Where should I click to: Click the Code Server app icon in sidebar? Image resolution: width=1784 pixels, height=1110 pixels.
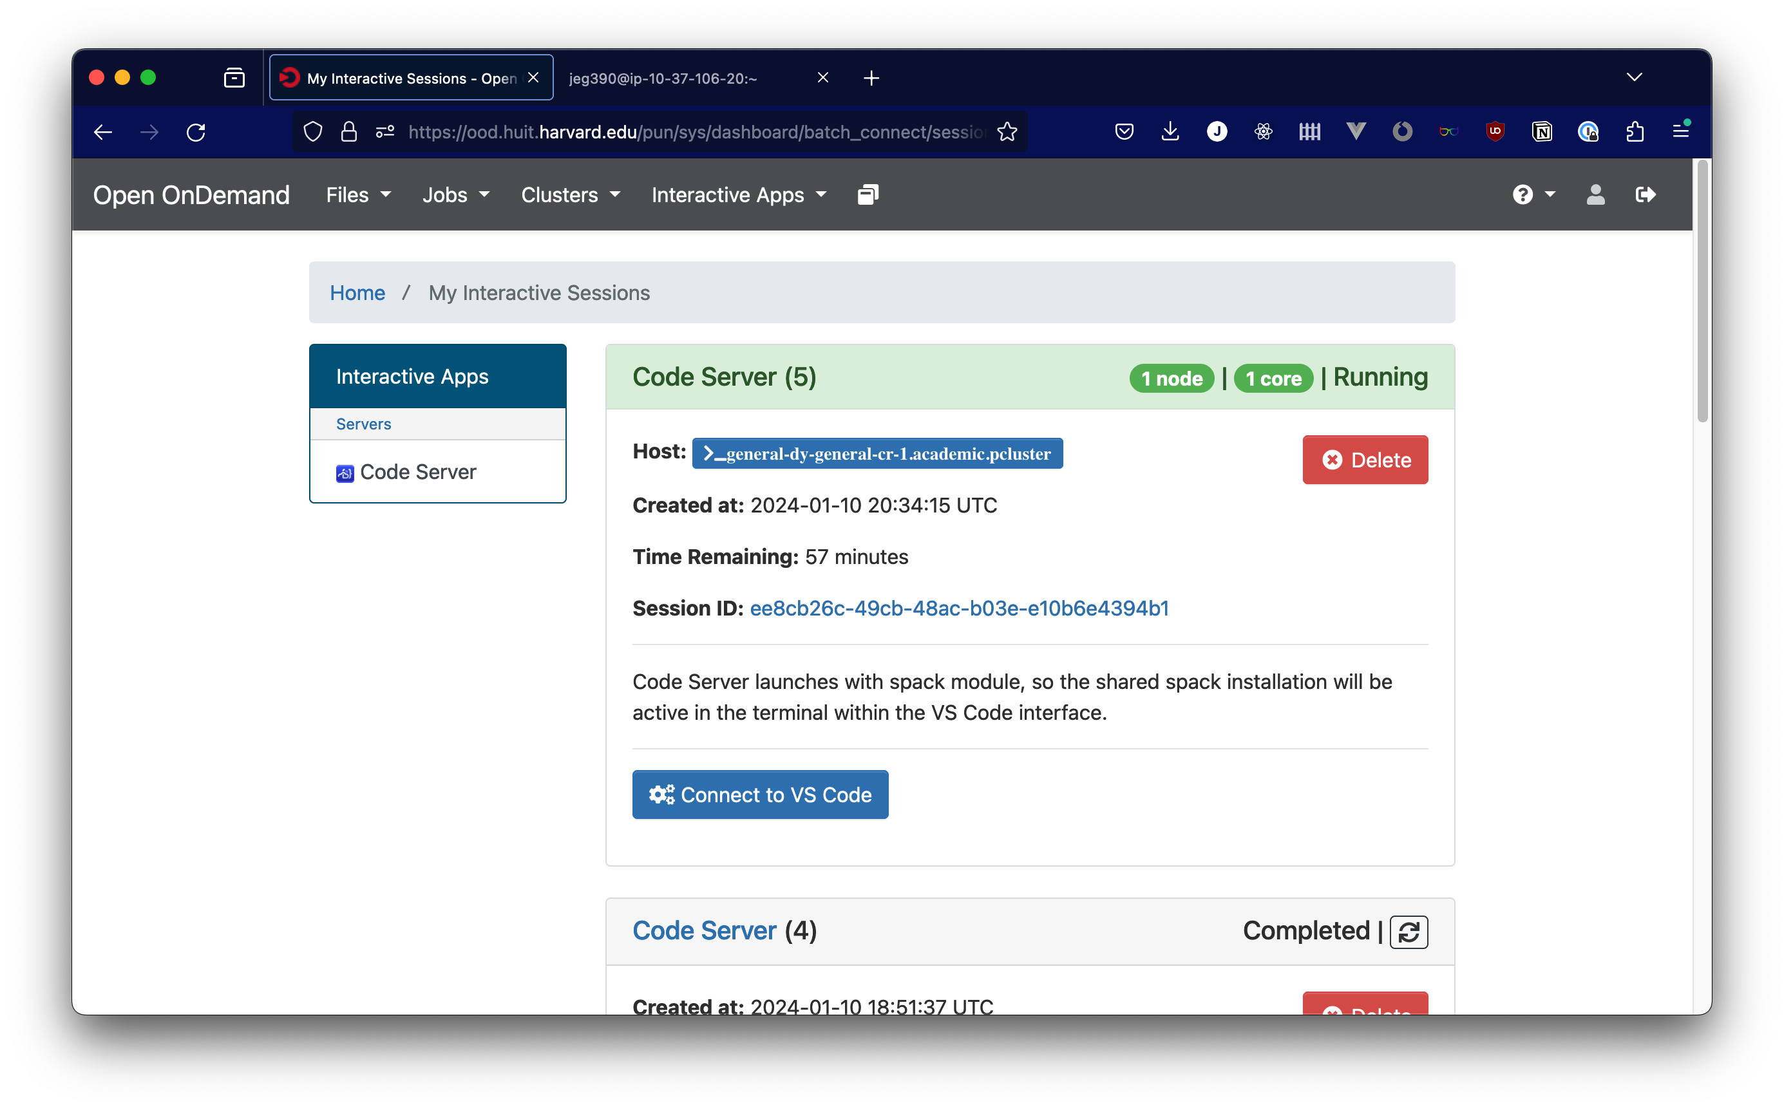pos(345,473)
